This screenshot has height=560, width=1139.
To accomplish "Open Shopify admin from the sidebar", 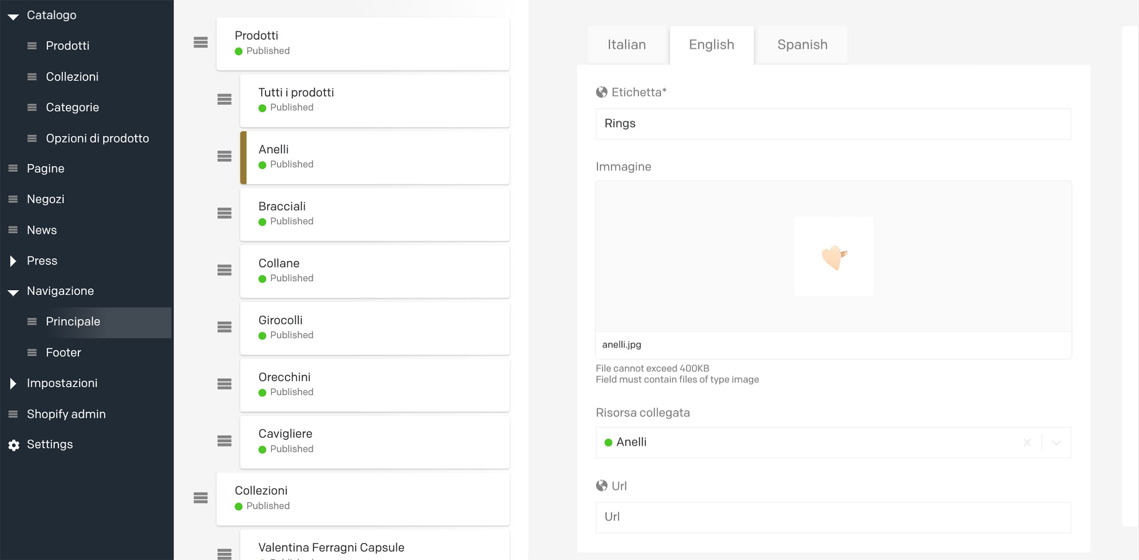I will 66,413.
